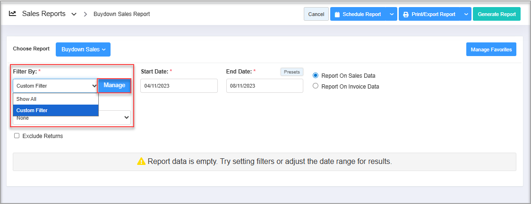The height and width of the screenshot is (204, 531).
Task: Open the Print/Export Report dropdown arrow
Action: [466, 15]
